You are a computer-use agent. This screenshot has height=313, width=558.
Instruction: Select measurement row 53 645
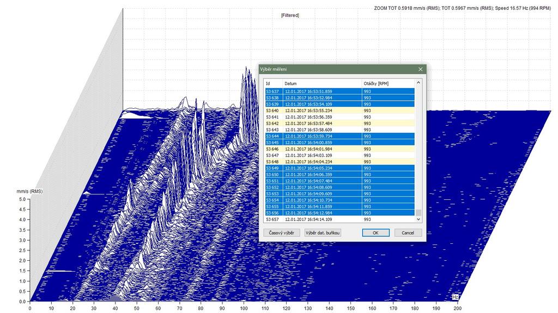click(x=340, y=143)
